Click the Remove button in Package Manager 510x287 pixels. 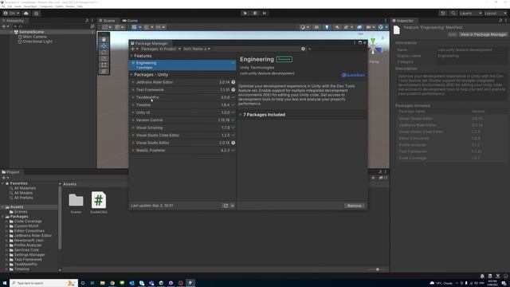[x=354, y=206]
